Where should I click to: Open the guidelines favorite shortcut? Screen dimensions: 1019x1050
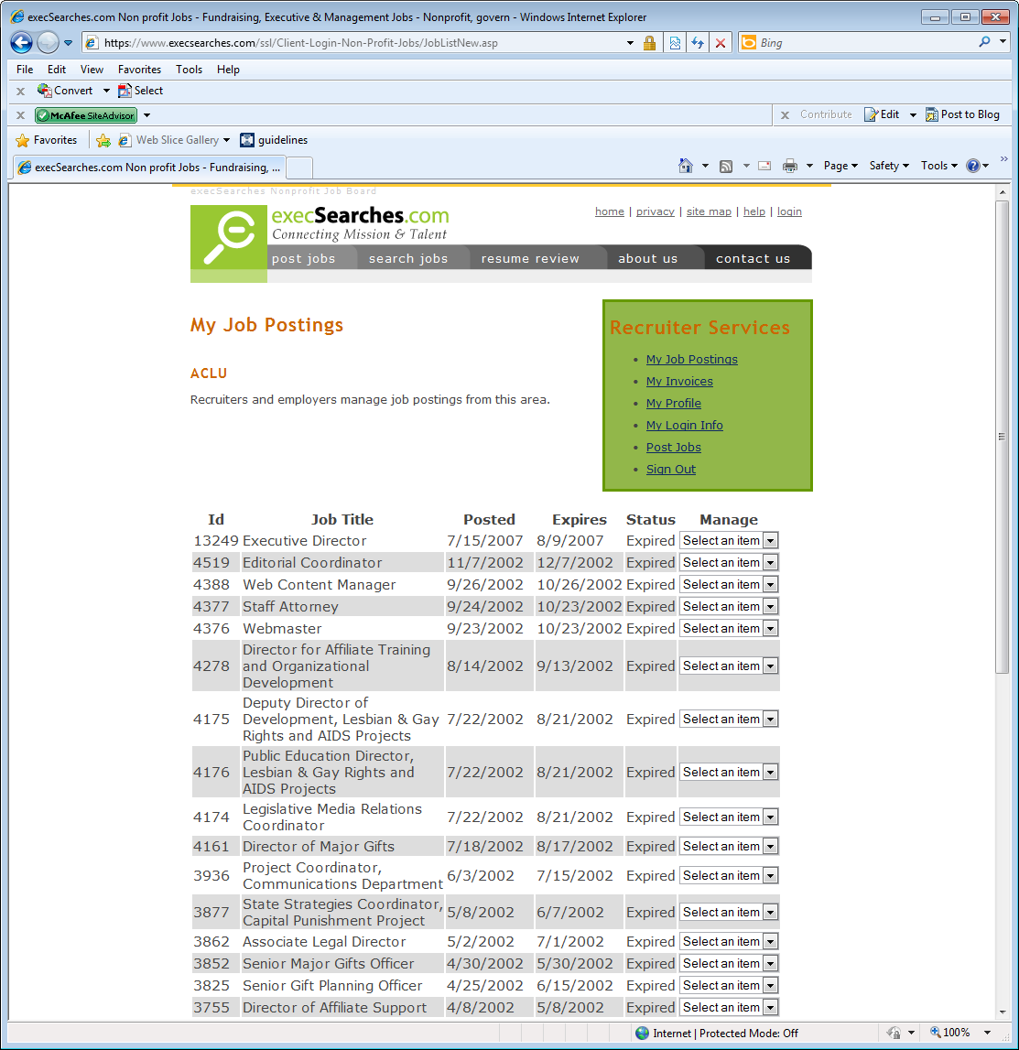click(274, 140)
